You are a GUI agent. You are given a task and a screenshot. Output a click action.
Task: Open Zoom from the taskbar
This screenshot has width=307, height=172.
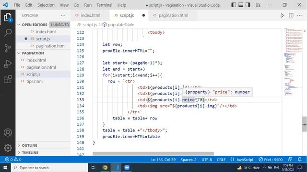127,168
